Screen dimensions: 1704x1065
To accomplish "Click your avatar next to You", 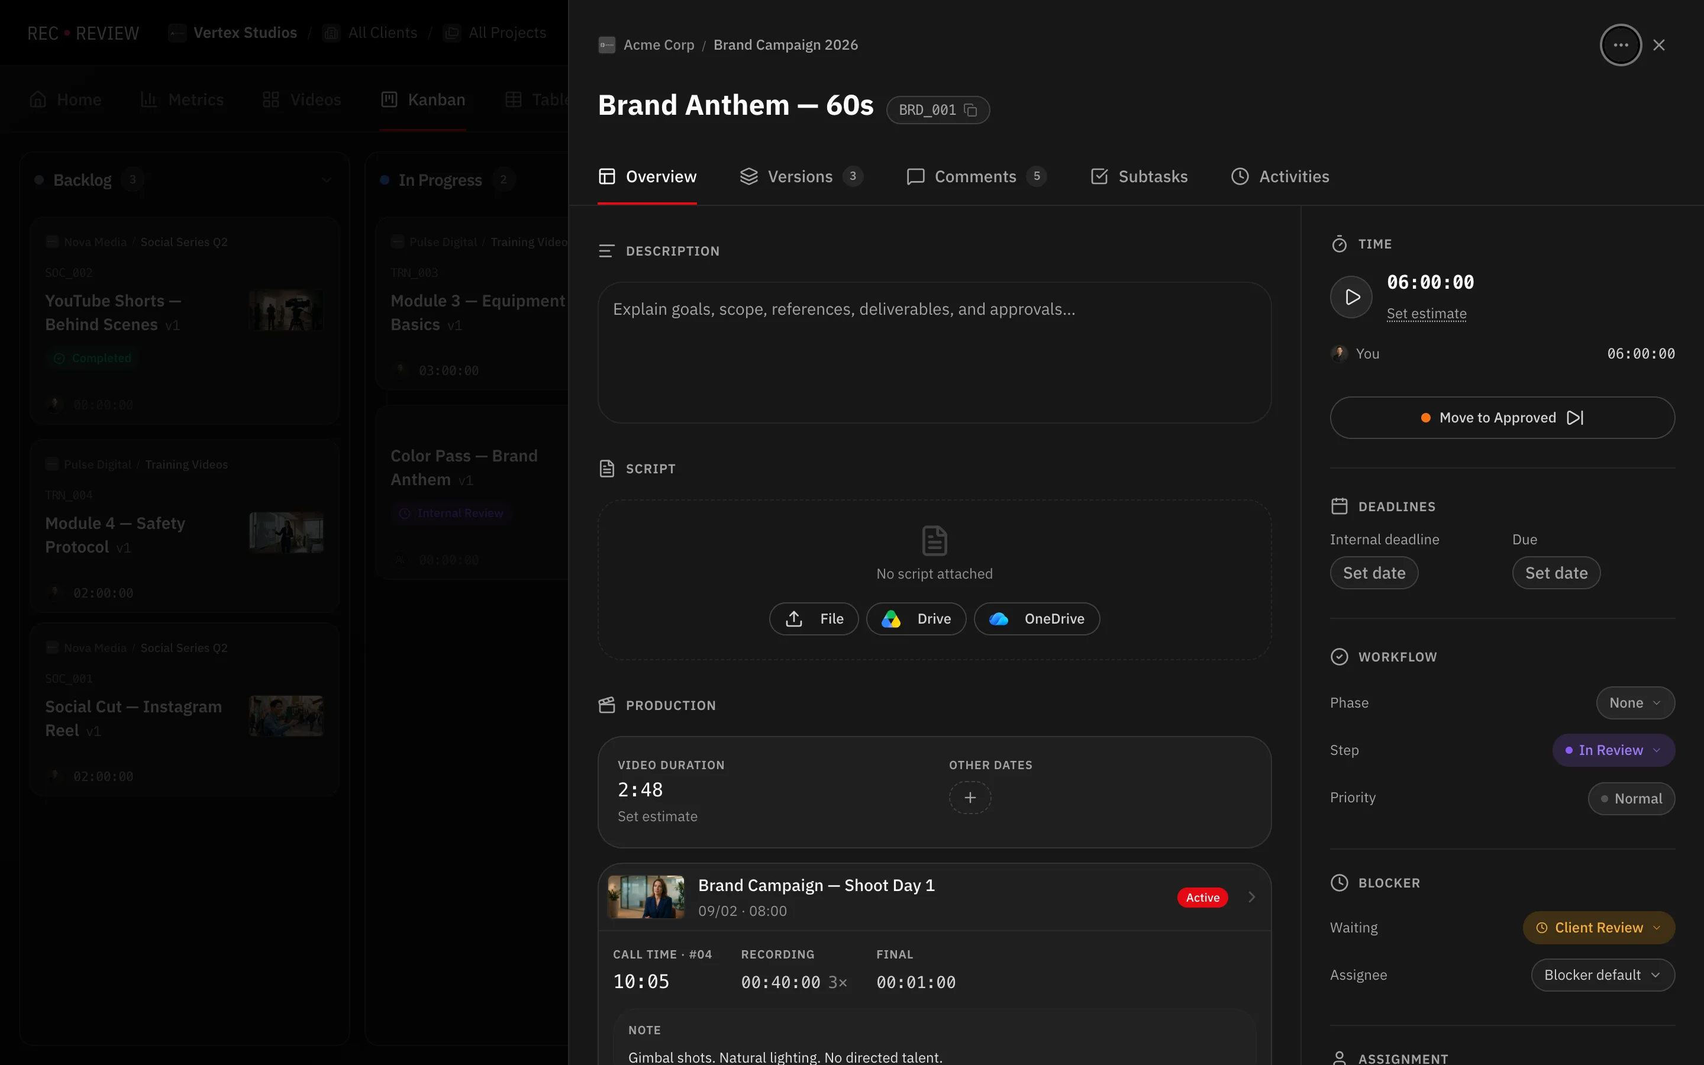I will (1338, 354).
